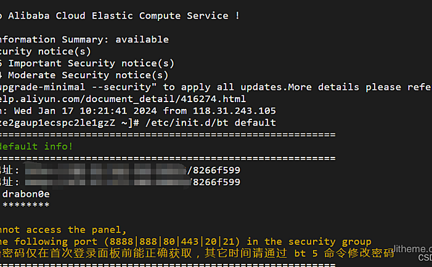Click the first blurred panel address

[x=106, y=170]
